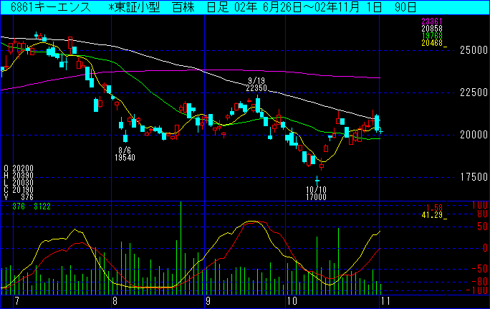
Task: Select the white moving average value 20858
Action: coord(432,29)
